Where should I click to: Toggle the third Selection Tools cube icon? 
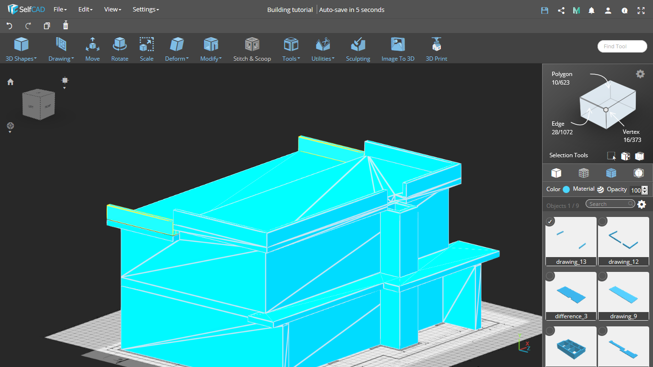(x=640, y=156)
